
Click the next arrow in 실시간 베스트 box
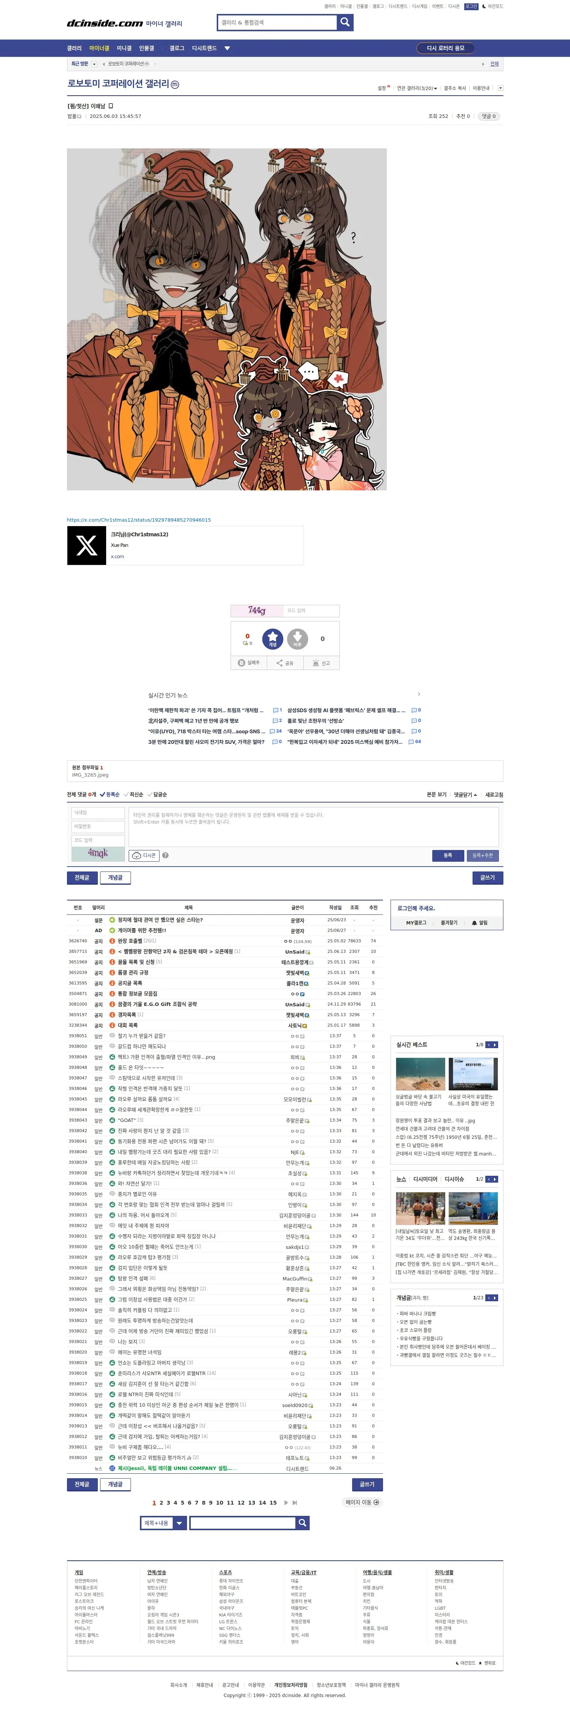point(495,1044)
